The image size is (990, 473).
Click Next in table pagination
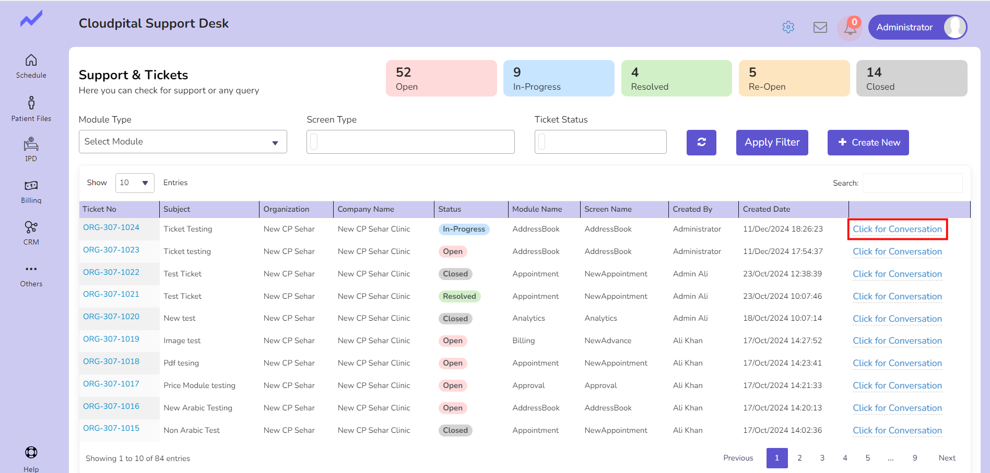pos(947,458)
